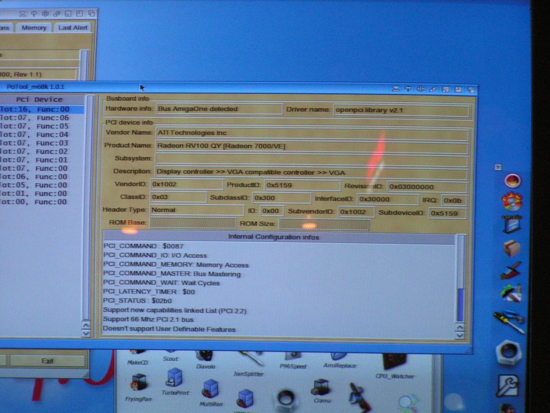
Task: Click the RevisionID field 0x03000000
Action: (427, 187)
